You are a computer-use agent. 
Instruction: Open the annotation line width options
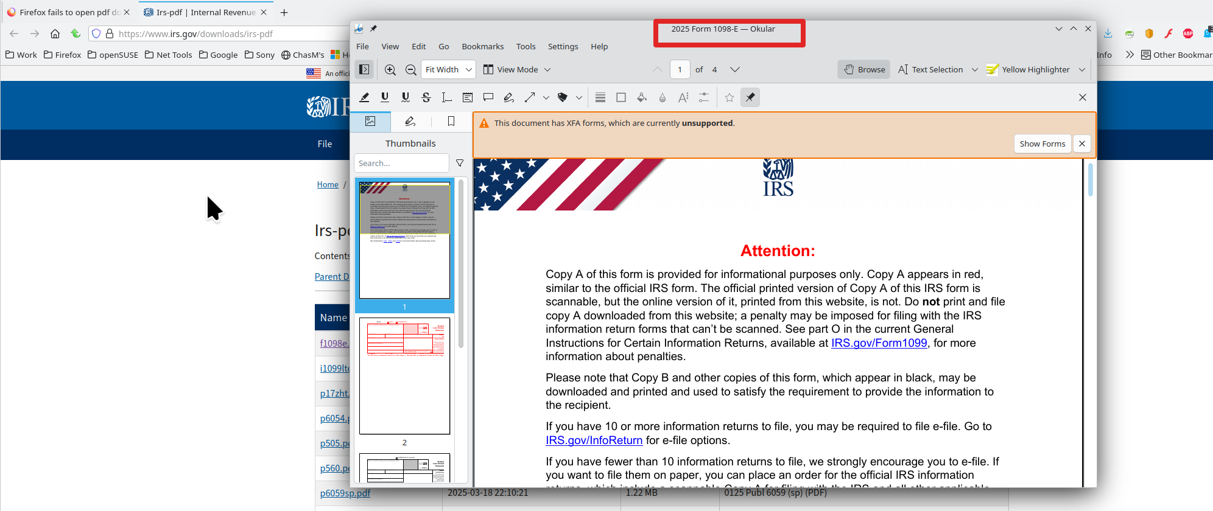(x=600, y=97)
